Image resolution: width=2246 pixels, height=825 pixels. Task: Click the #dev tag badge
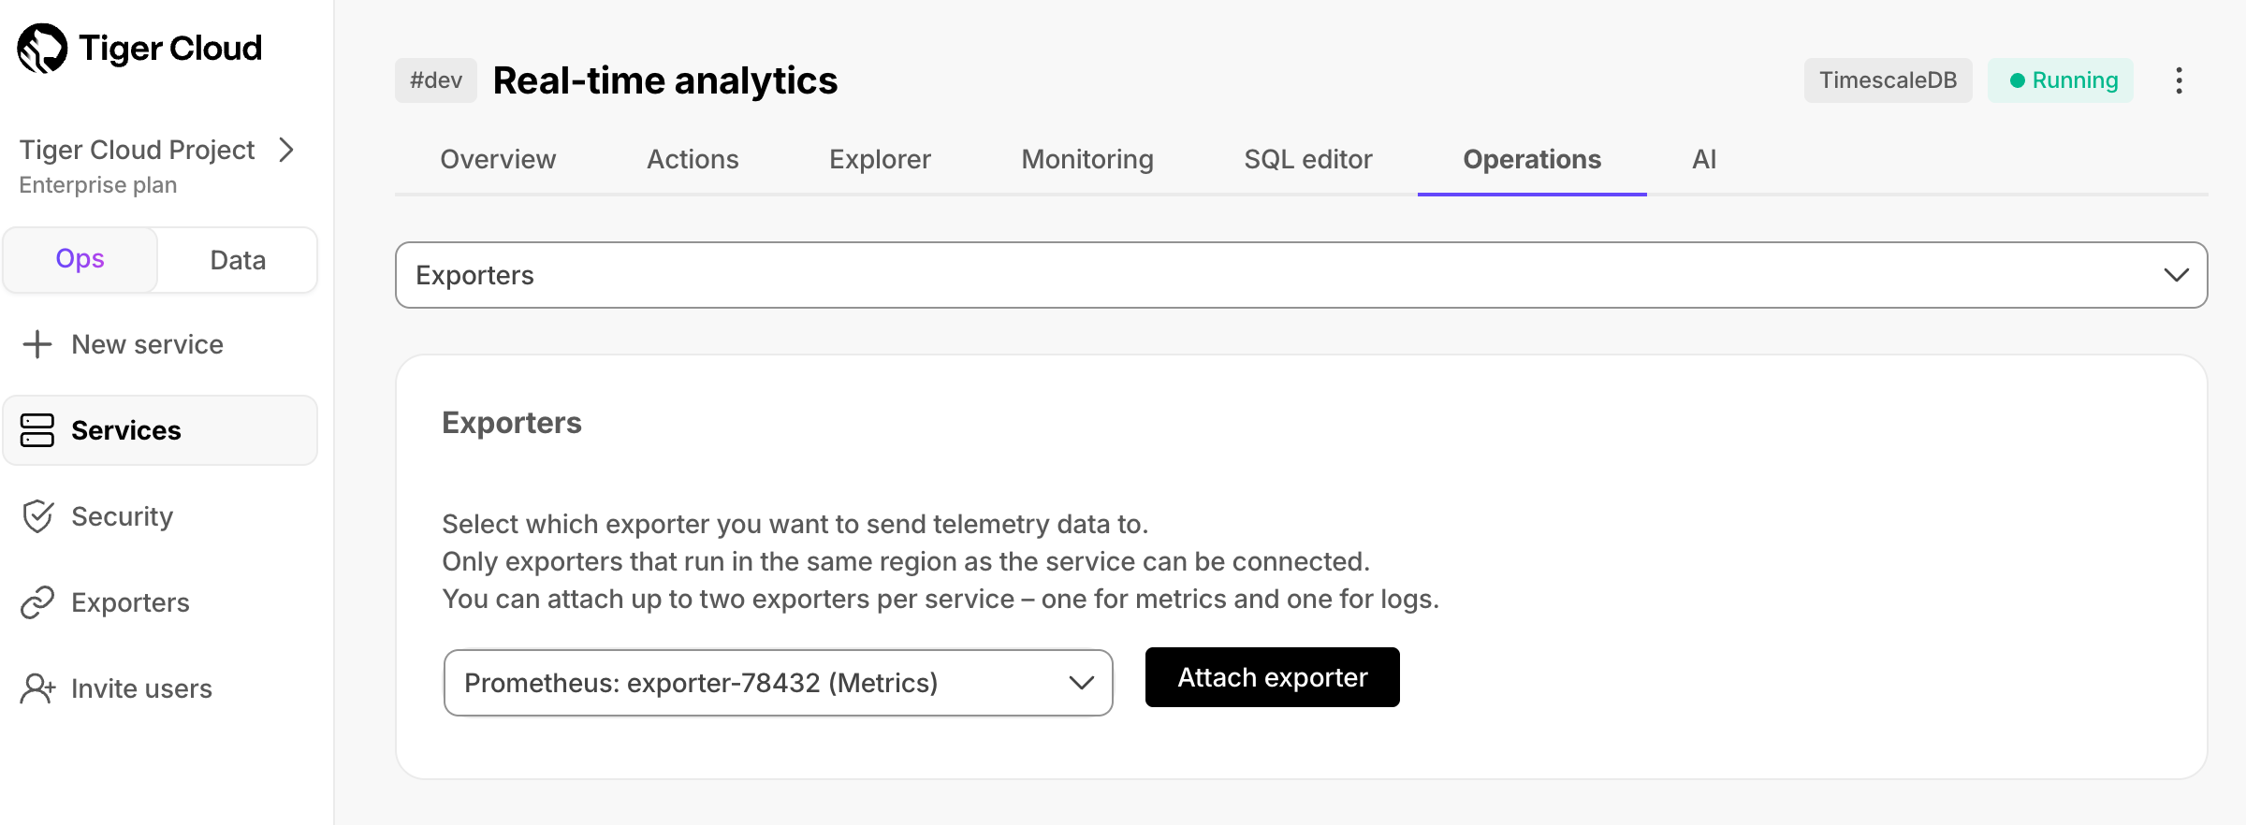pos(436,80)
